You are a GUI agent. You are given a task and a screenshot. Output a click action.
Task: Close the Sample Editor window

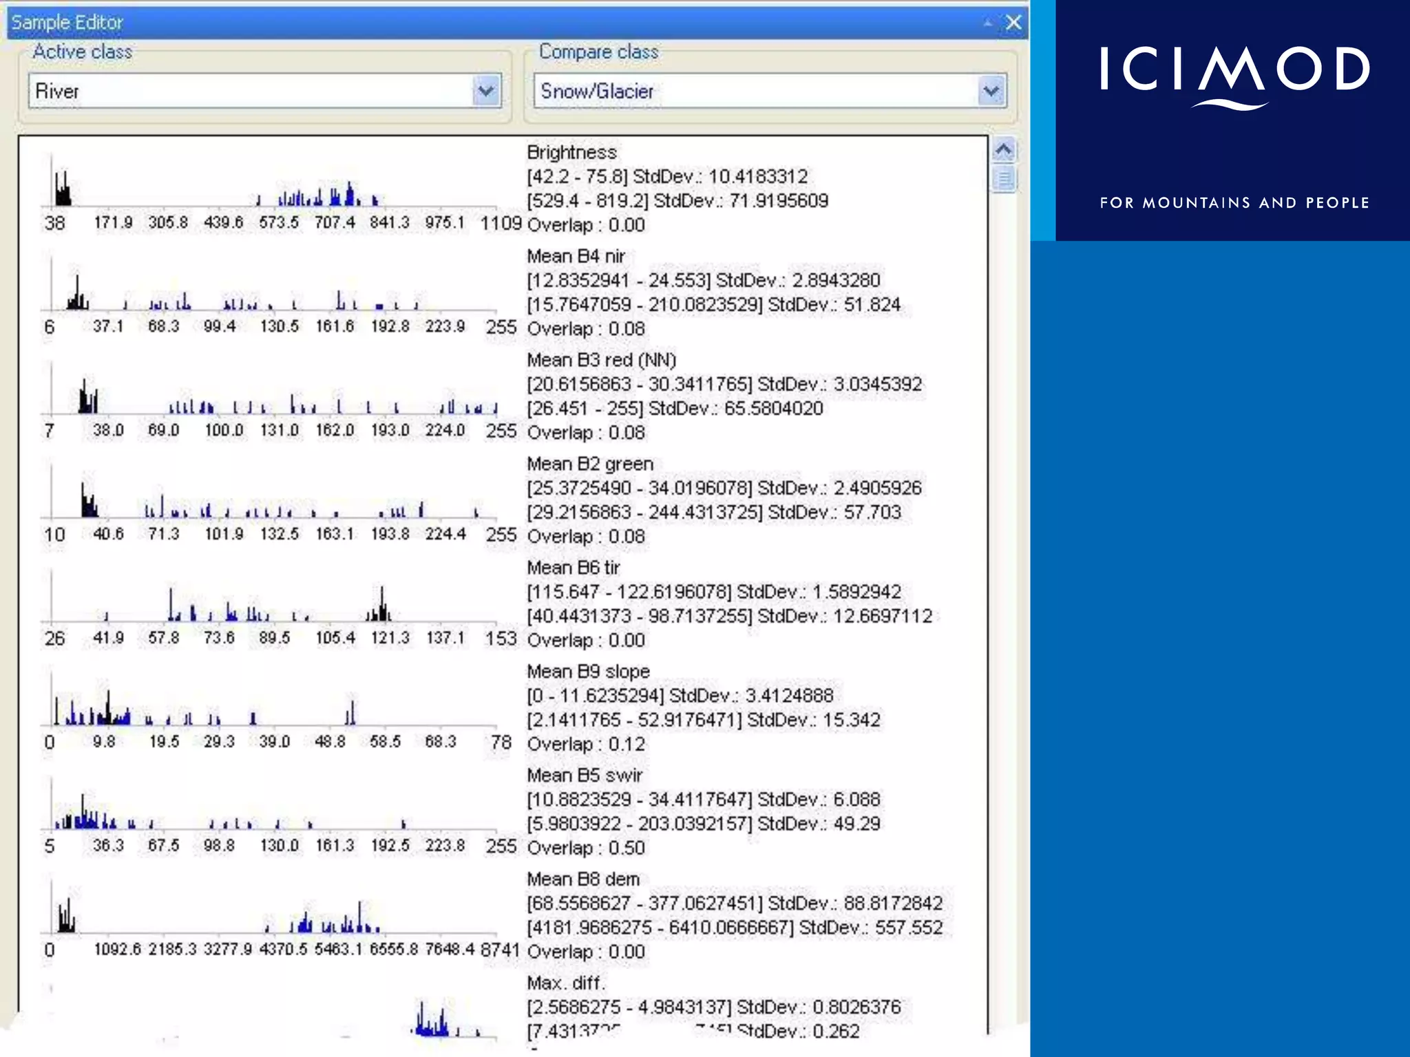[x=1013, y=23]
